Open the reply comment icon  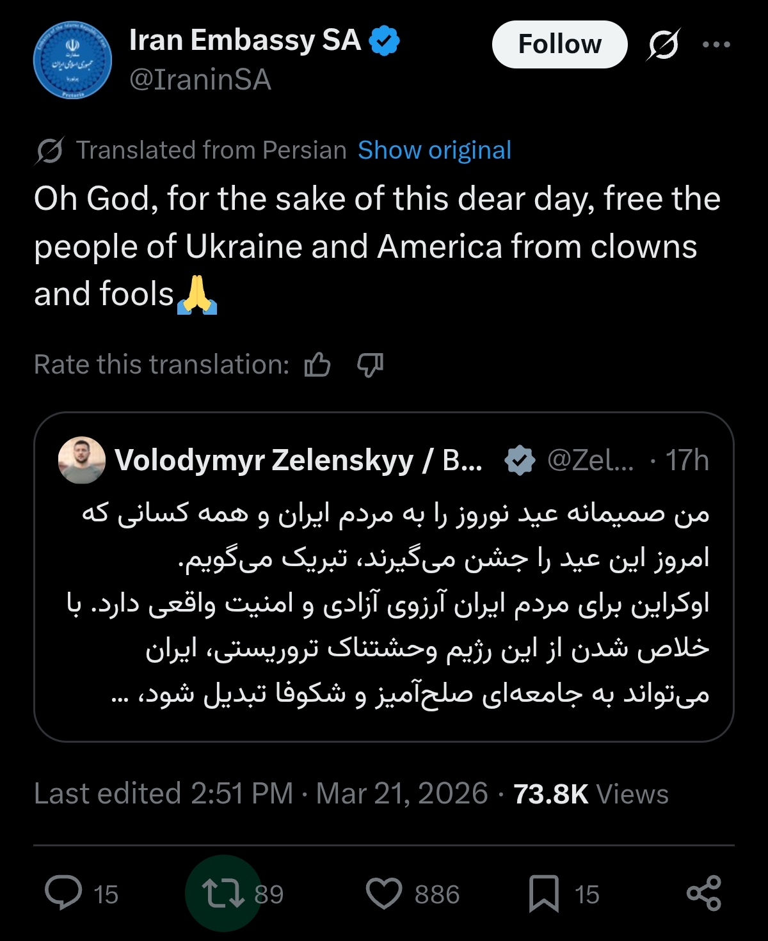pos(63,893)
